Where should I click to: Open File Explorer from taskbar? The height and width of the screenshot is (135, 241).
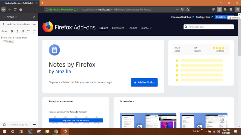47,131
